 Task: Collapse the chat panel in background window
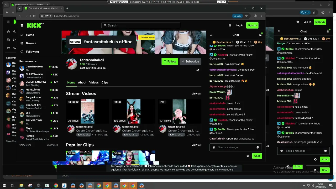click(x=279, y=31)
